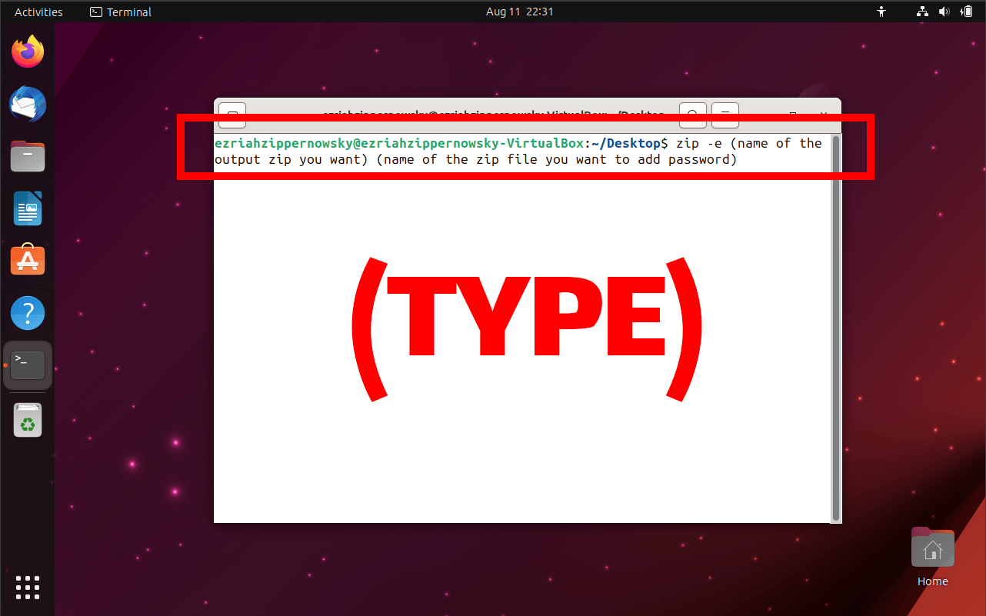The image size is (986, 616).
Task: Open the Terminal application menu
Action: tap(120, 12)
